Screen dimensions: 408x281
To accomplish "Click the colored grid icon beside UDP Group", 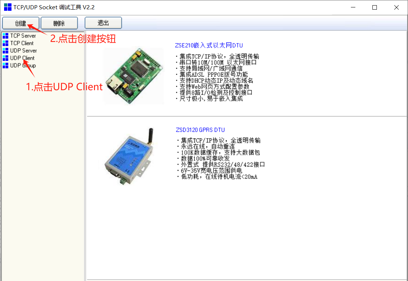I will [5, 65].
